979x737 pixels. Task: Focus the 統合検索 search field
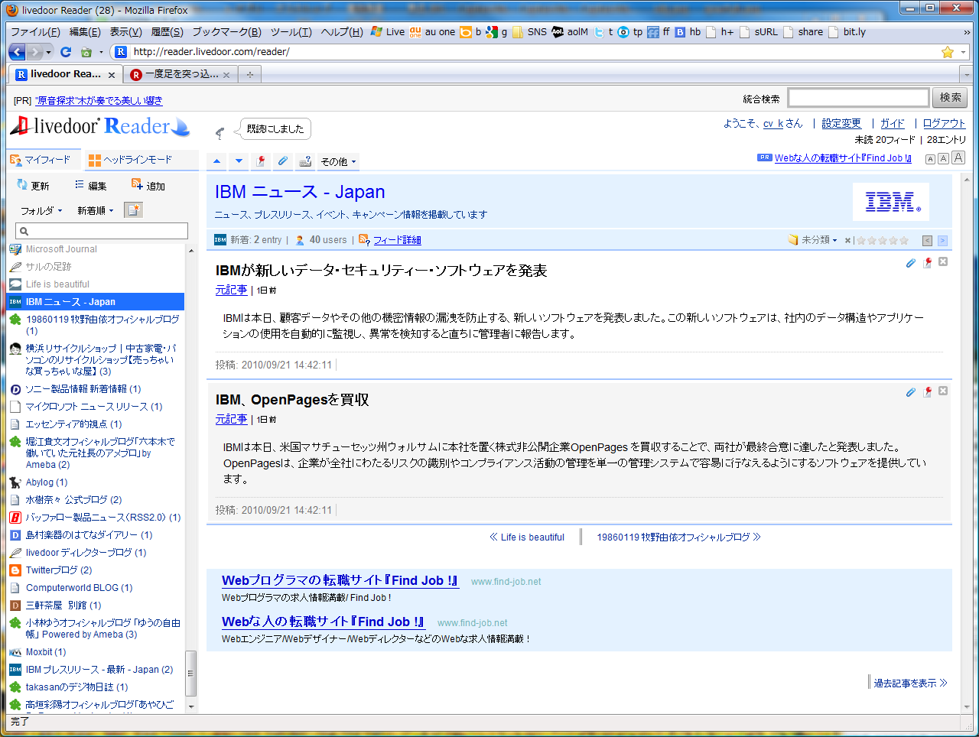[x=858, y=98]
